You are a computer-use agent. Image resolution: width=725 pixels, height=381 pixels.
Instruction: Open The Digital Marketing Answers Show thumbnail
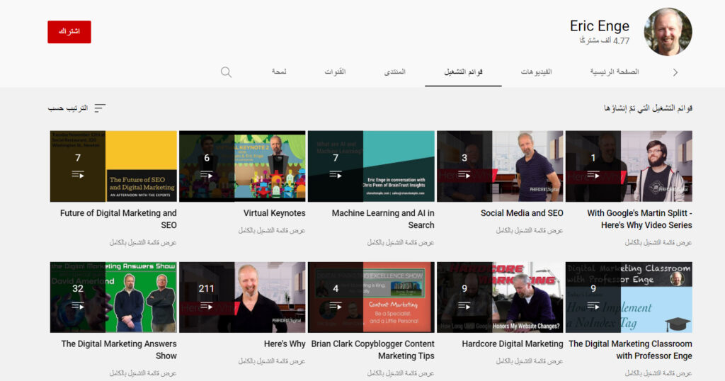113,297
